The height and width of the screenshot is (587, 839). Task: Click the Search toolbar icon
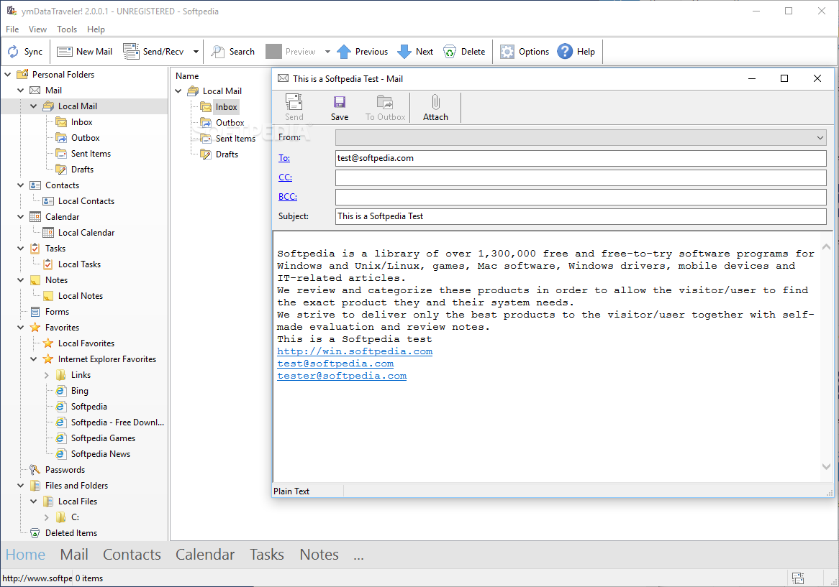pyautogui.click(x=218, y=52)
